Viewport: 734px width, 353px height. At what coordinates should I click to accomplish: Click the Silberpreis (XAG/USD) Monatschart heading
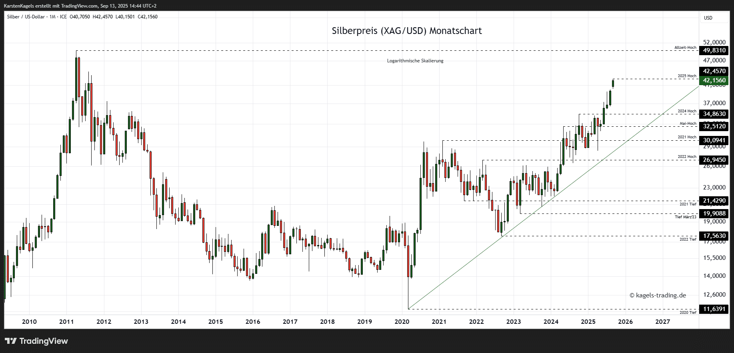[406, 31]
